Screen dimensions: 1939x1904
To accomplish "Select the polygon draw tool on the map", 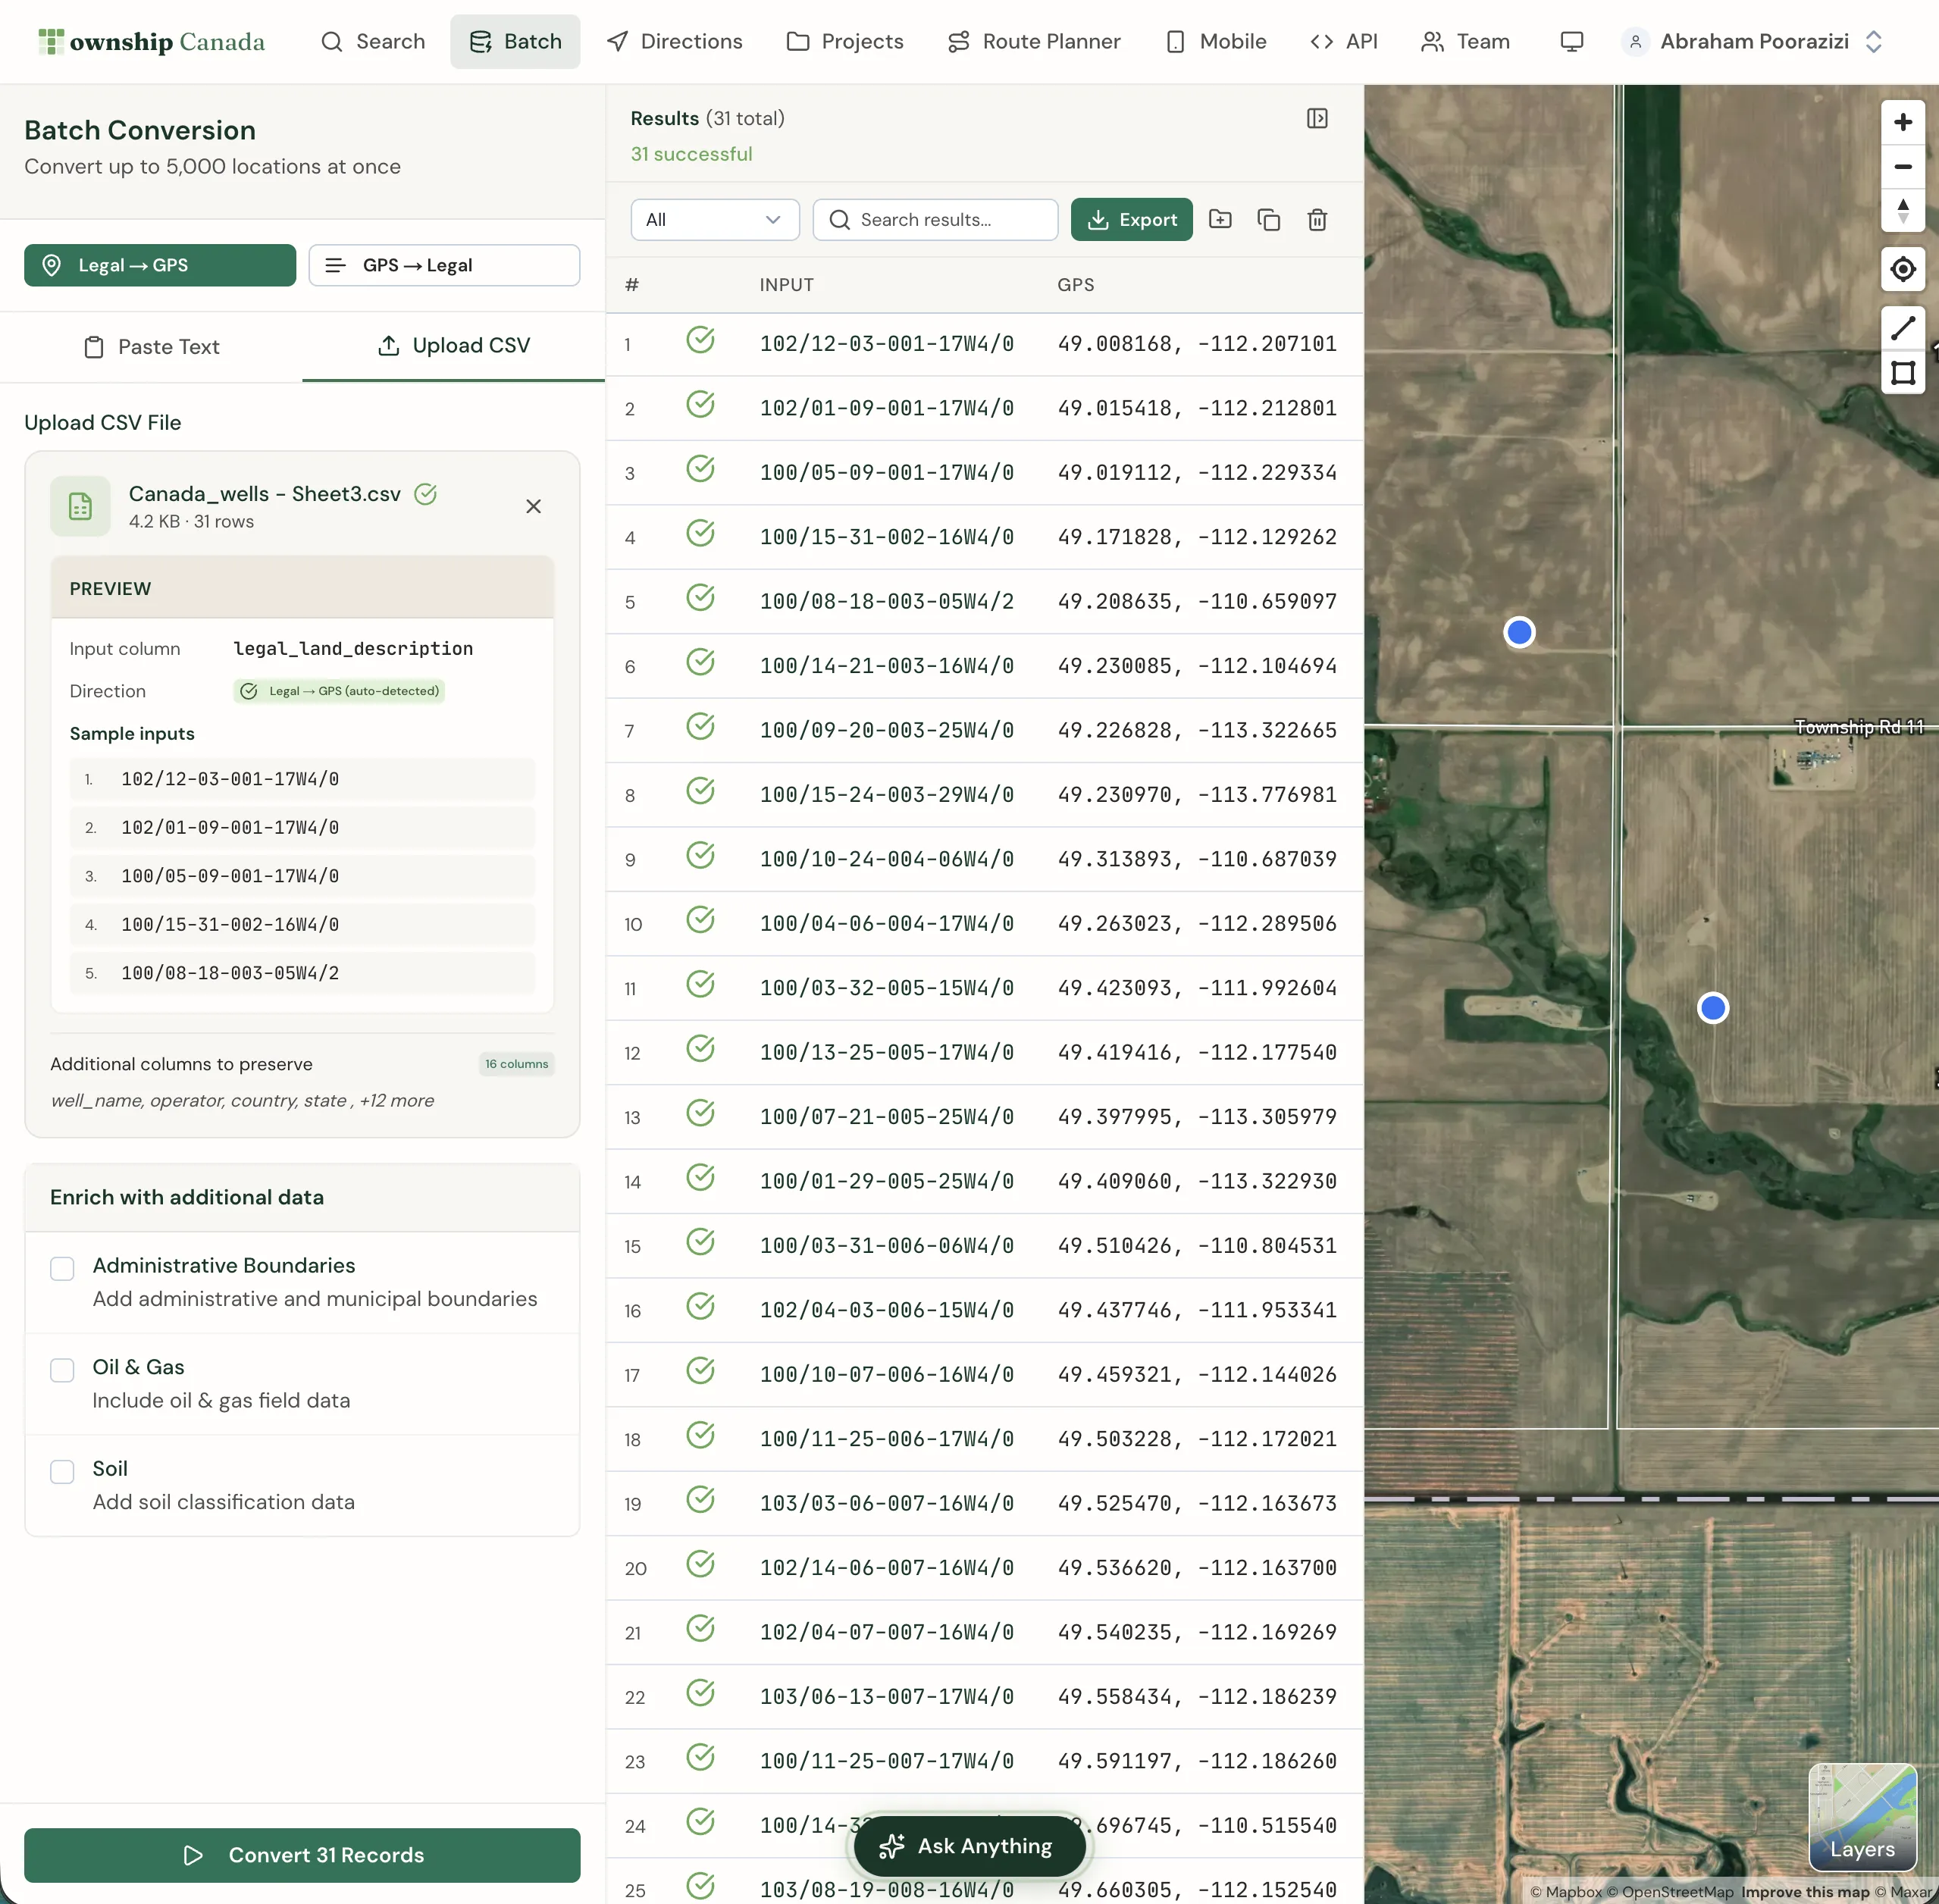I will tap(1902, 373).
